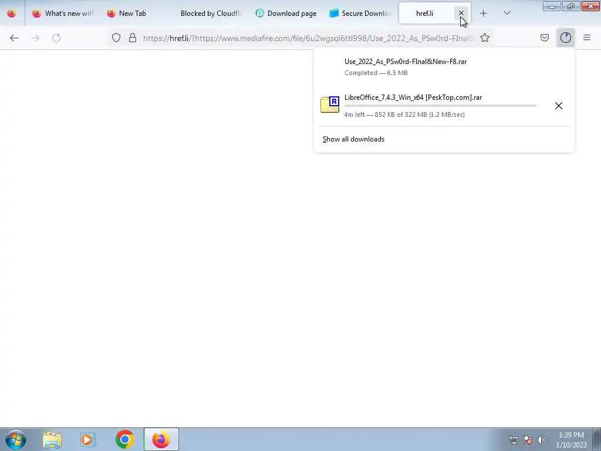Viewport: 601px width, 451px height.
Task: Open Google Chrome from the taskbar
Action: coord(124,439)
